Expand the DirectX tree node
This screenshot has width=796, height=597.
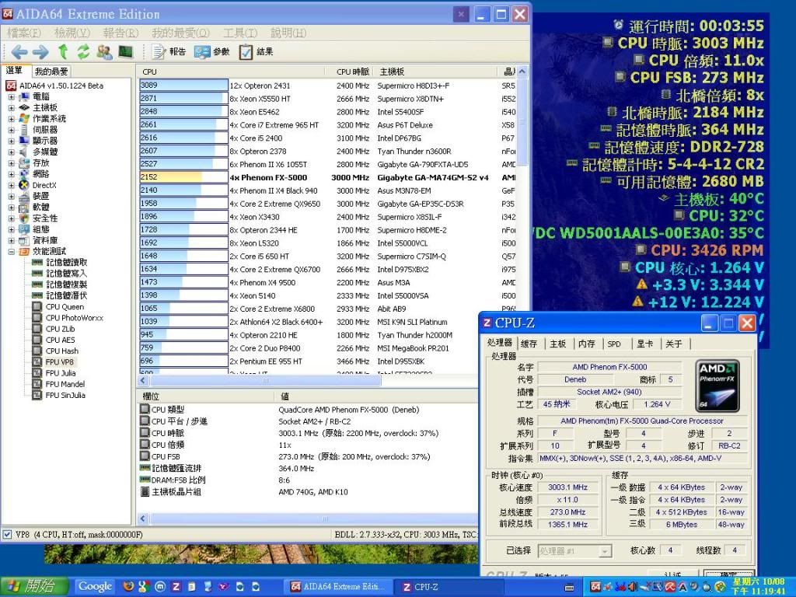coord(11,185)
